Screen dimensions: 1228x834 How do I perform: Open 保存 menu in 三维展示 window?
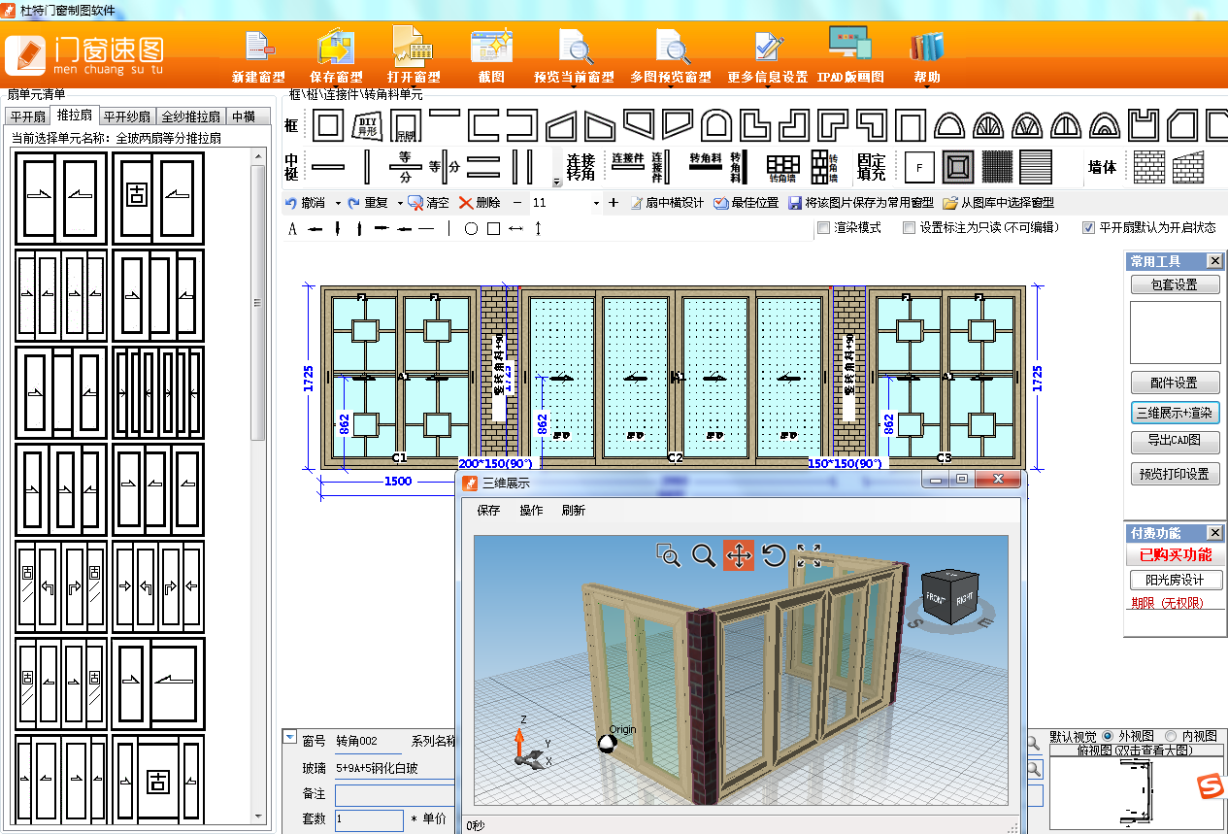tap(488, 511)
